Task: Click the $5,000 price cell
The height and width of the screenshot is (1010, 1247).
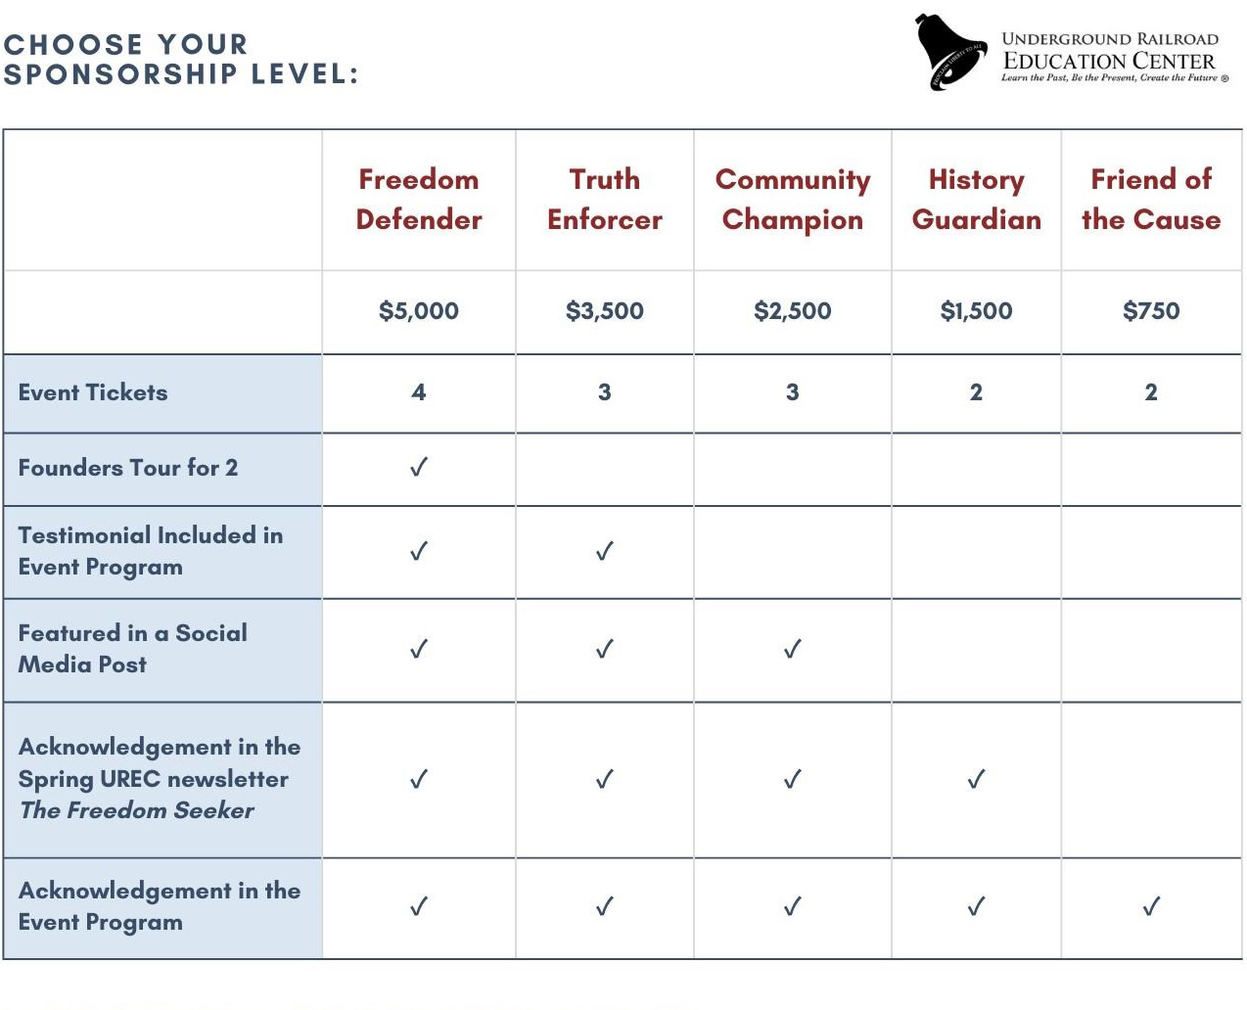Action: (419, 311)
